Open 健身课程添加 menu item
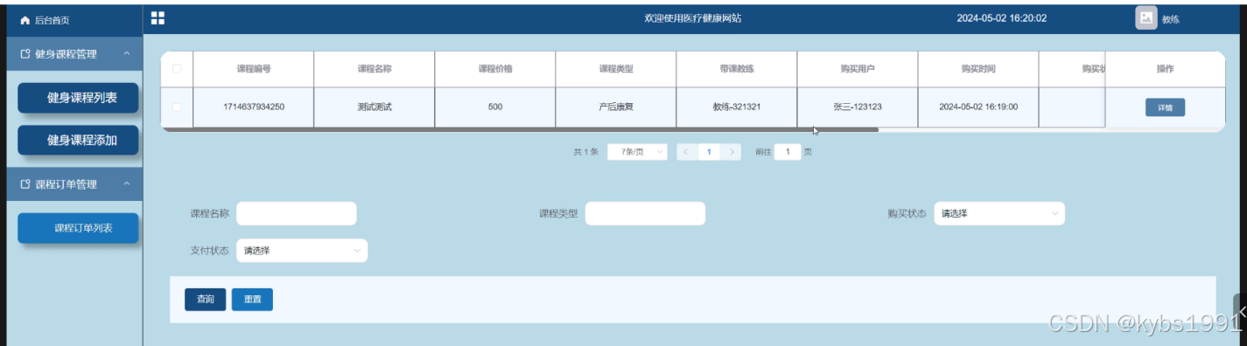Image resolution: width=1247 pixels, height=346 pixels. coord(78,140)
